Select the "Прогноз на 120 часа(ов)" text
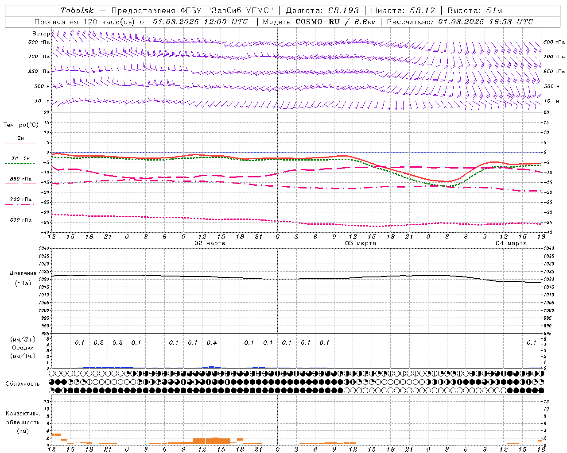The image size is (567, 453). (85, 22)
